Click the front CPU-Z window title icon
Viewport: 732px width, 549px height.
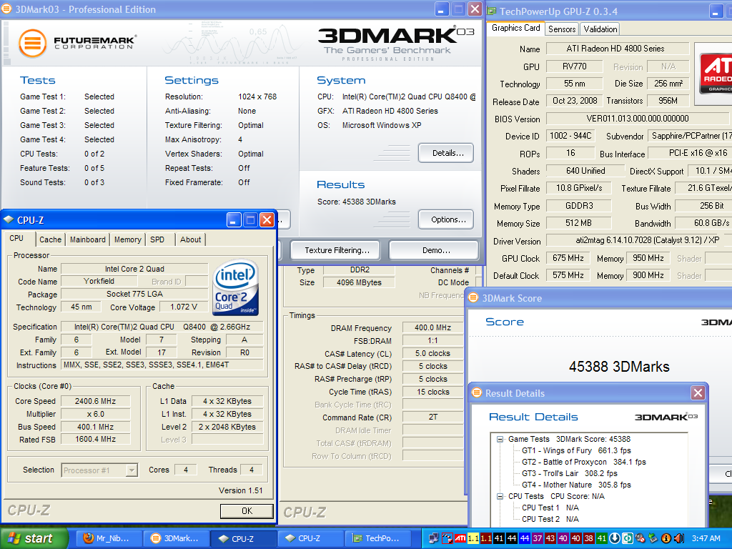click(x=9, y=219)
